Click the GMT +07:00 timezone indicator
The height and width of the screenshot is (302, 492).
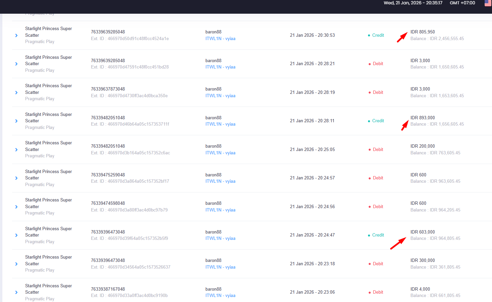pos(462,3)
